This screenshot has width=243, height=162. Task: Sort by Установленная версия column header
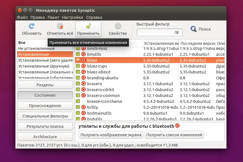tap(161, 43)
